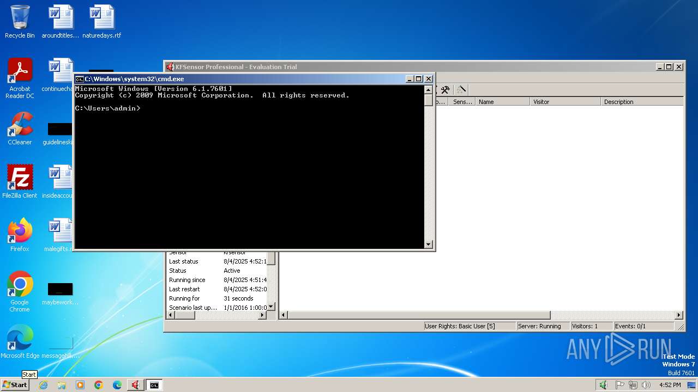The width and height of the screenshot is (698, 392).
Task: Open Action Center flag tray icon
Action: click(x=620, y=385)
